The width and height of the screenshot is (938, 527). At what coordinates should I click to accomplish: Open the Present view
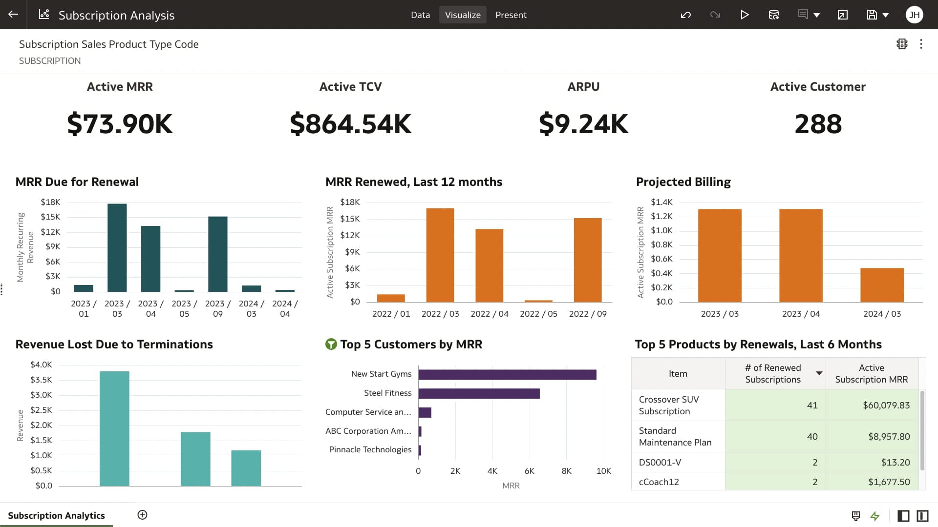(x=511, y=15)
